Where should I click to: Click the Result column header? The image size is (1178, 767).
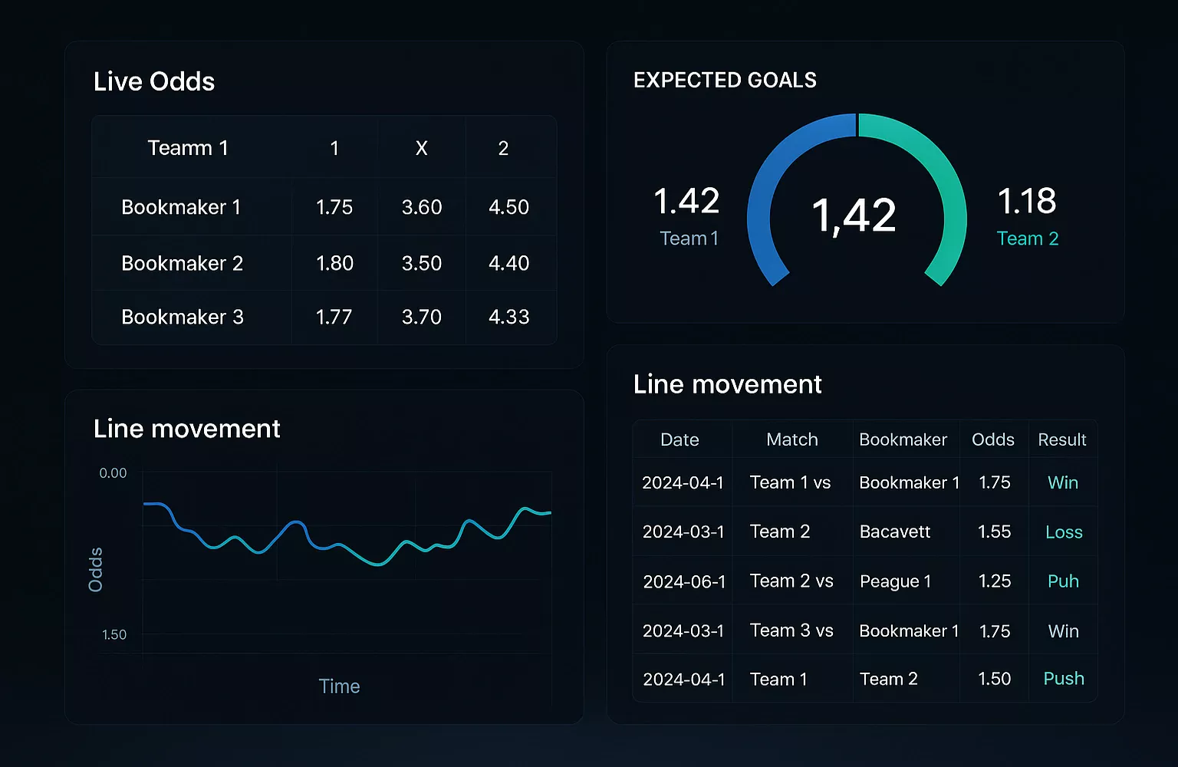point(1062,439)
